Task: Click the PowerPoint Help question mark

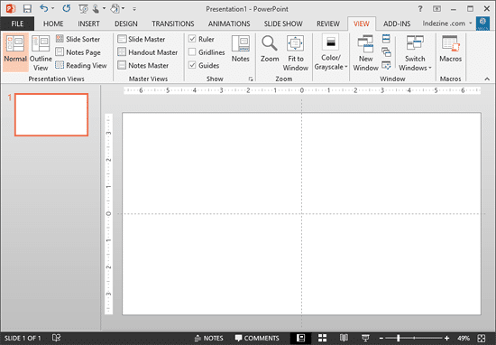Action: [420, 9]
